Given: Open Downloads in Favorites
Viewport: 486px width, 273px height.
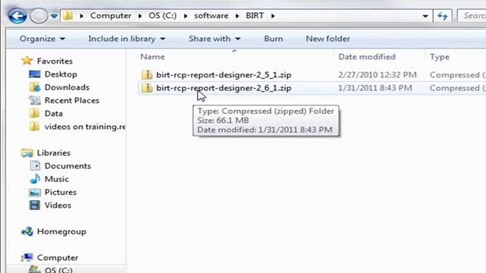Looking at the screenshot, I should pyautogui.click(x=67, y=87).
